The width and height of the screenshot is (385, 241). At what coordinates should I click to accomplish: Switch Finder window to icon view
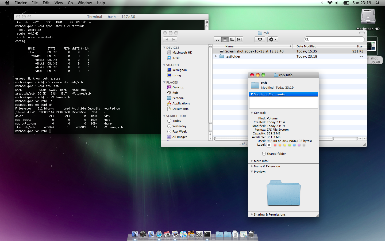(217, 39)
